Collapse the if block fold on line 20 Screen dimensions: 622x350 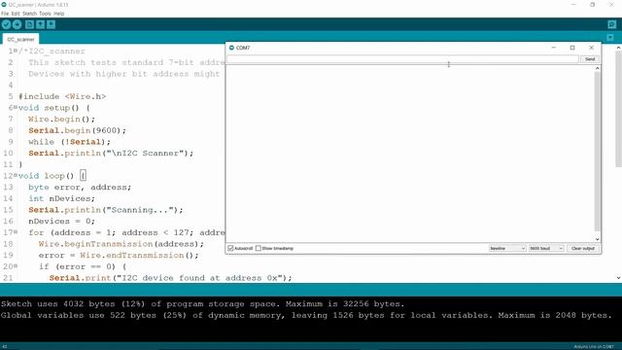[x=16, y=265]
